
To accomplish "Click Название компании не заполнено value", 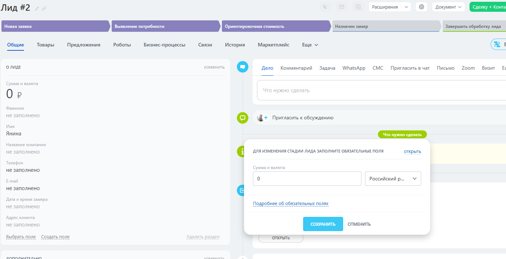I will pos(23,152).
